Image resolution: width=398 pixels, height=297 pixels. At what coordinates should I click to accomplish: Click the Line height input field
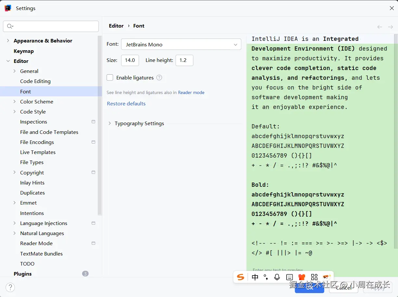[x=184, y=60]
